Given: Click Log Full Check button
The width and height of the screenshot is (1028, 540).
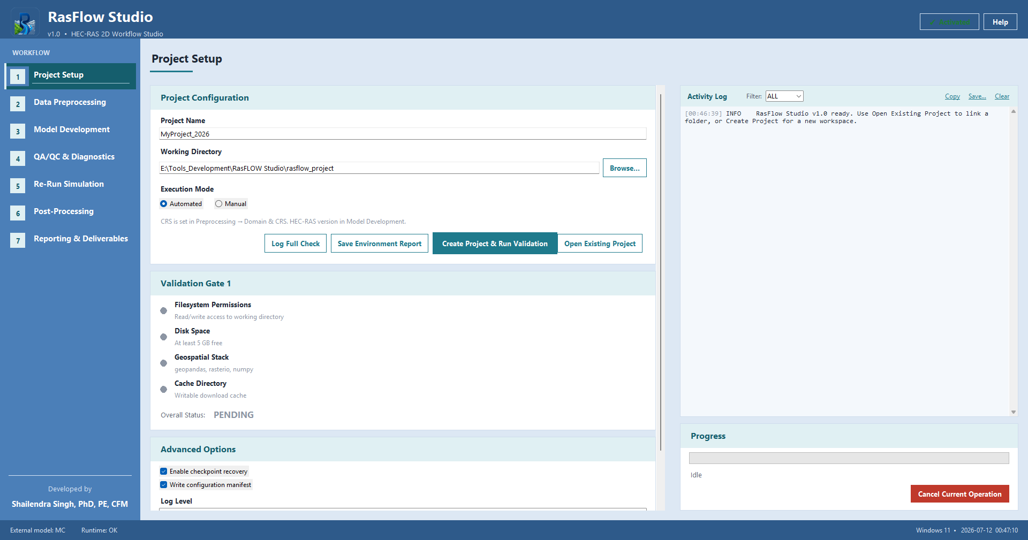Looking at the screenshot, I should point(296,244).
